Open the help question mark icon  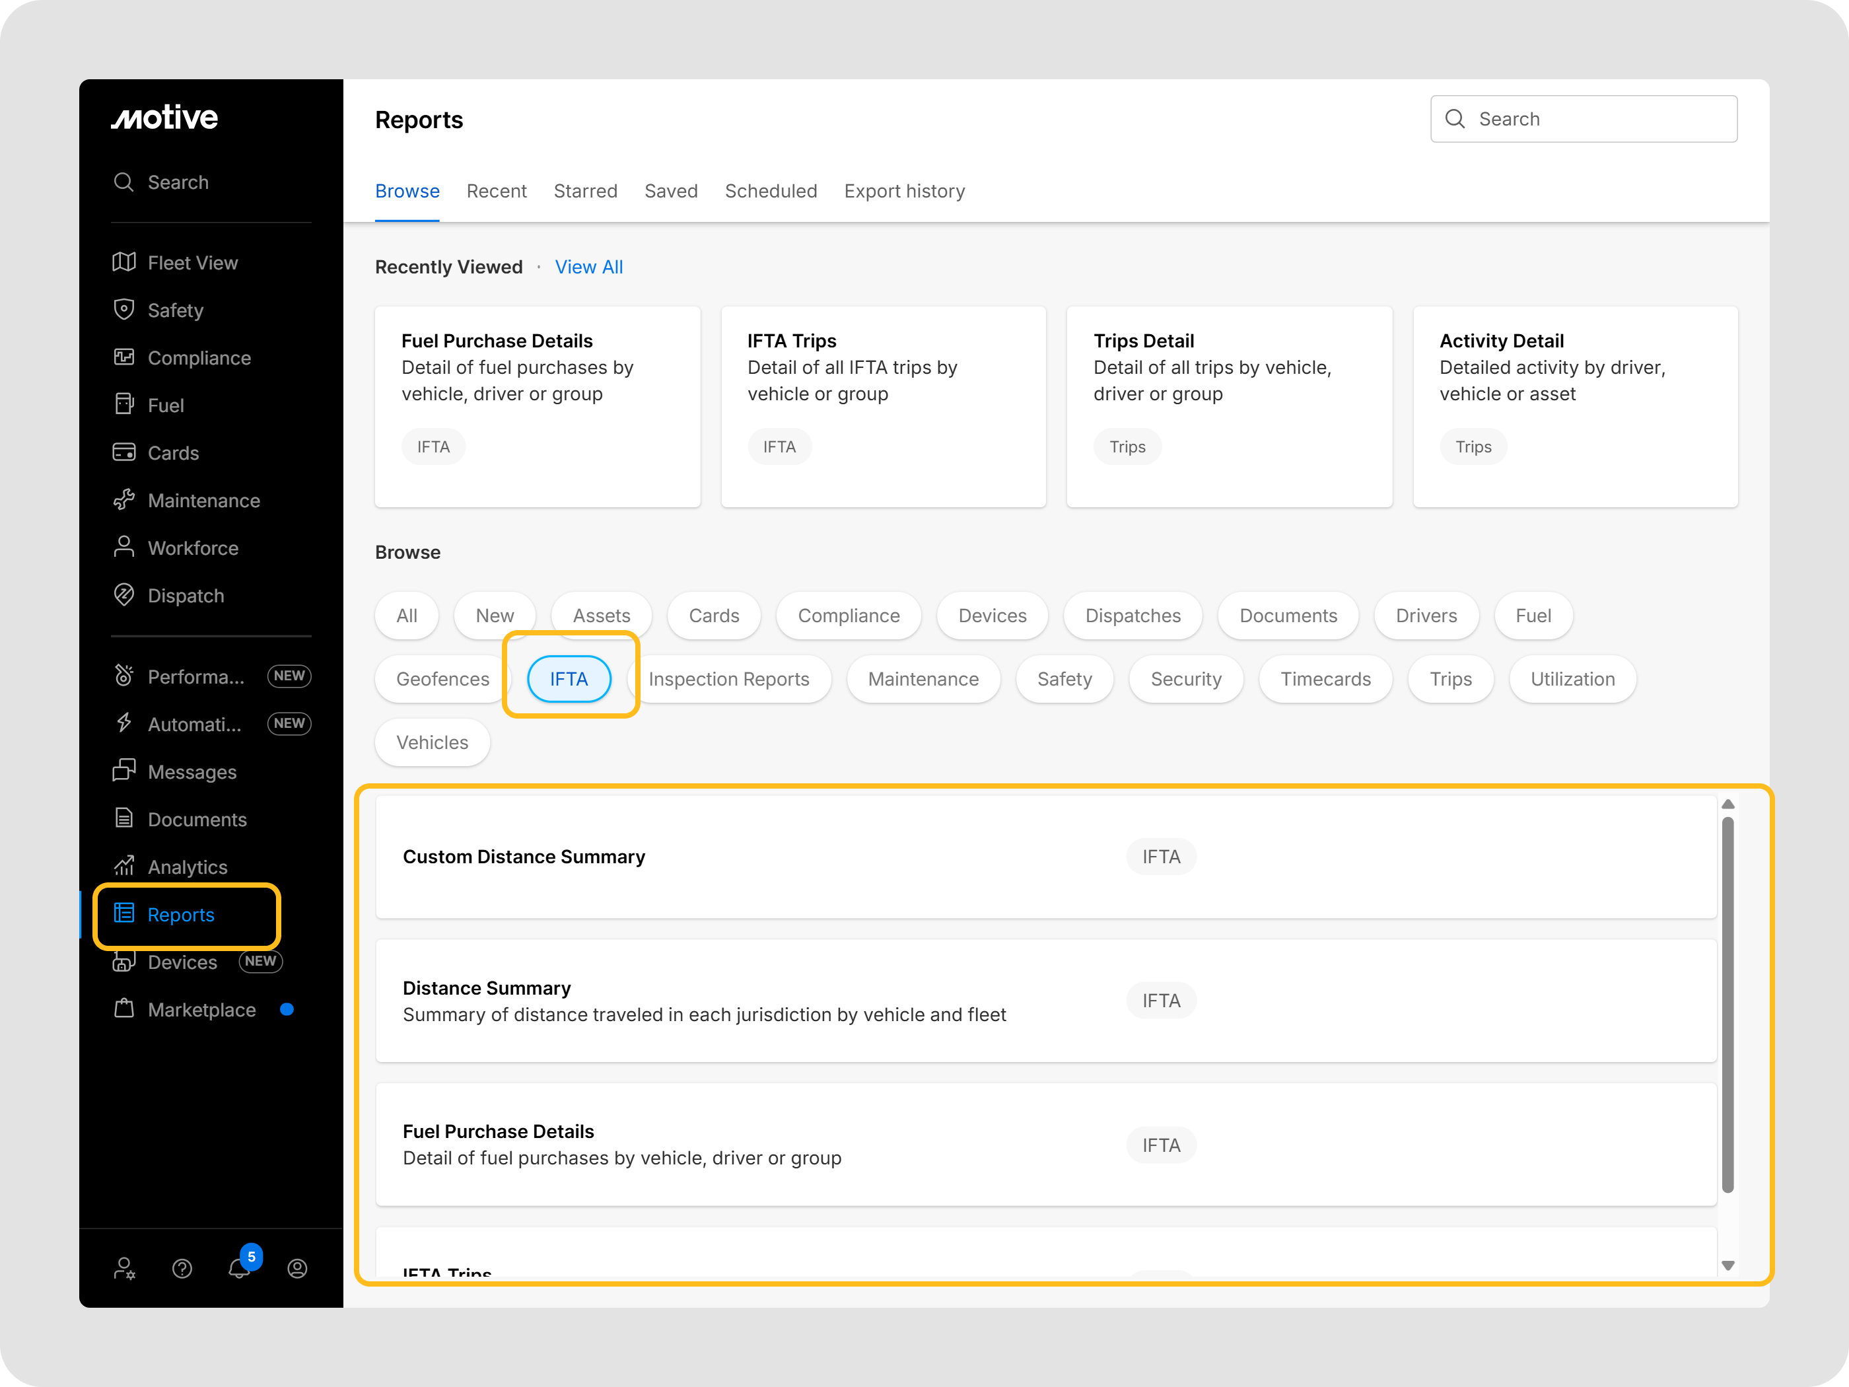pos(182,1268)
